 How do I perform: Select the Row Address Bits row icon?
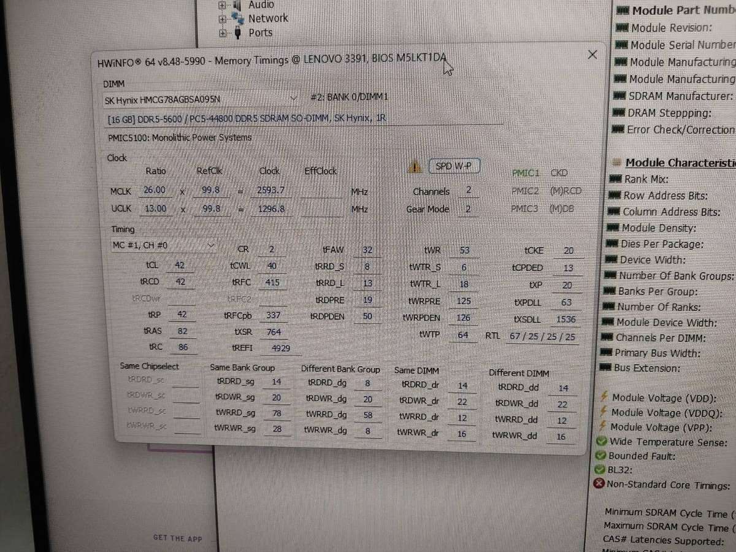coord(615,196)
